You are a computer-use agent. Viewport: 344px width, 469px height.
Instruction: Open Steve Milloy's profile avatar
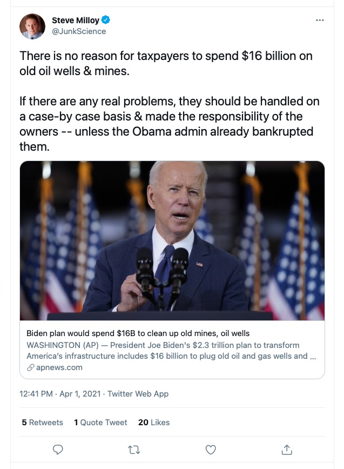click(32, 26)
